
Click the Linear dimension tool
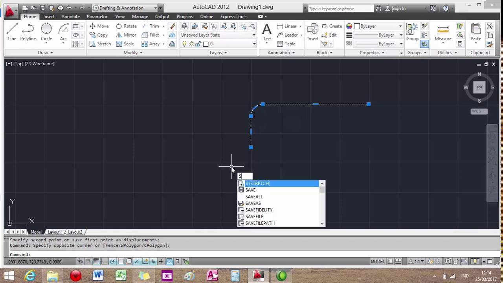(x=287, y=26)
